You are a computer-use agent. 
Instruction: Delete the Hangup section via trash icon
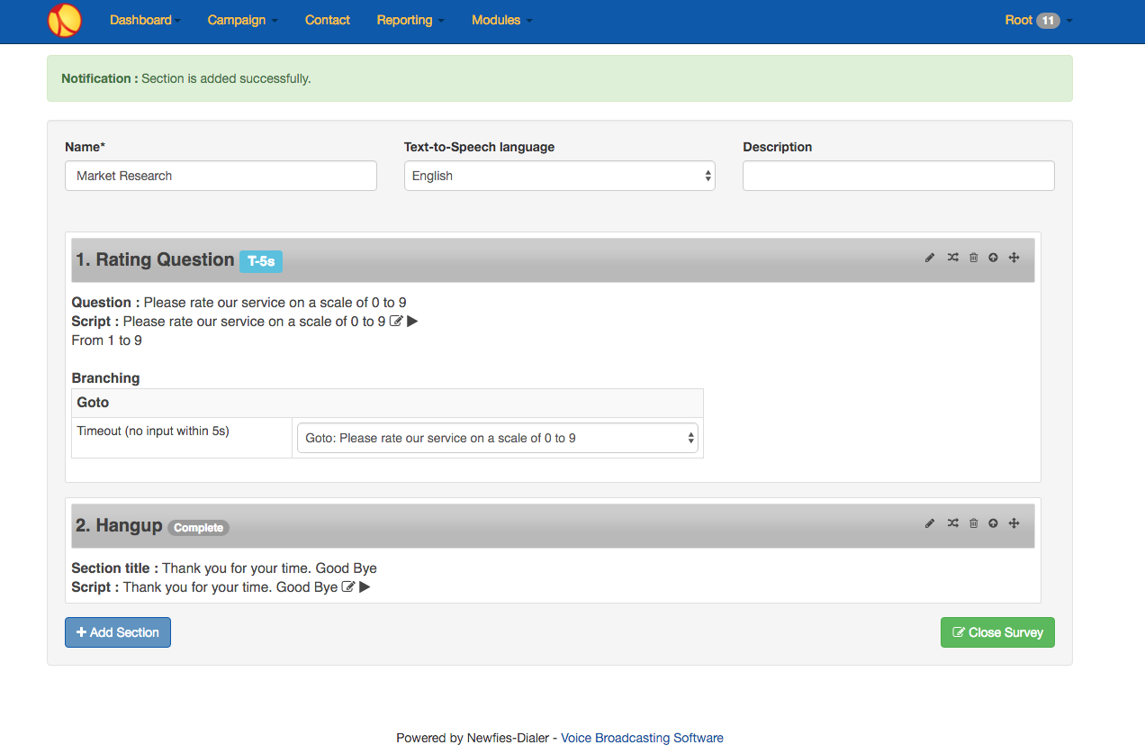click(x=973, y=523)
